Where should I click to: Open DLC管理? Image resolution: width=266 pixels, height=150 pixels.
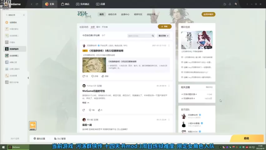pyautogui.click(x=60, y=139)
